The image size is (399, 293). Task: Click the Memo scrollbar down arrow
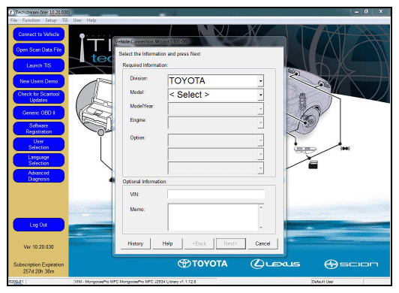[x=261, y=227]
